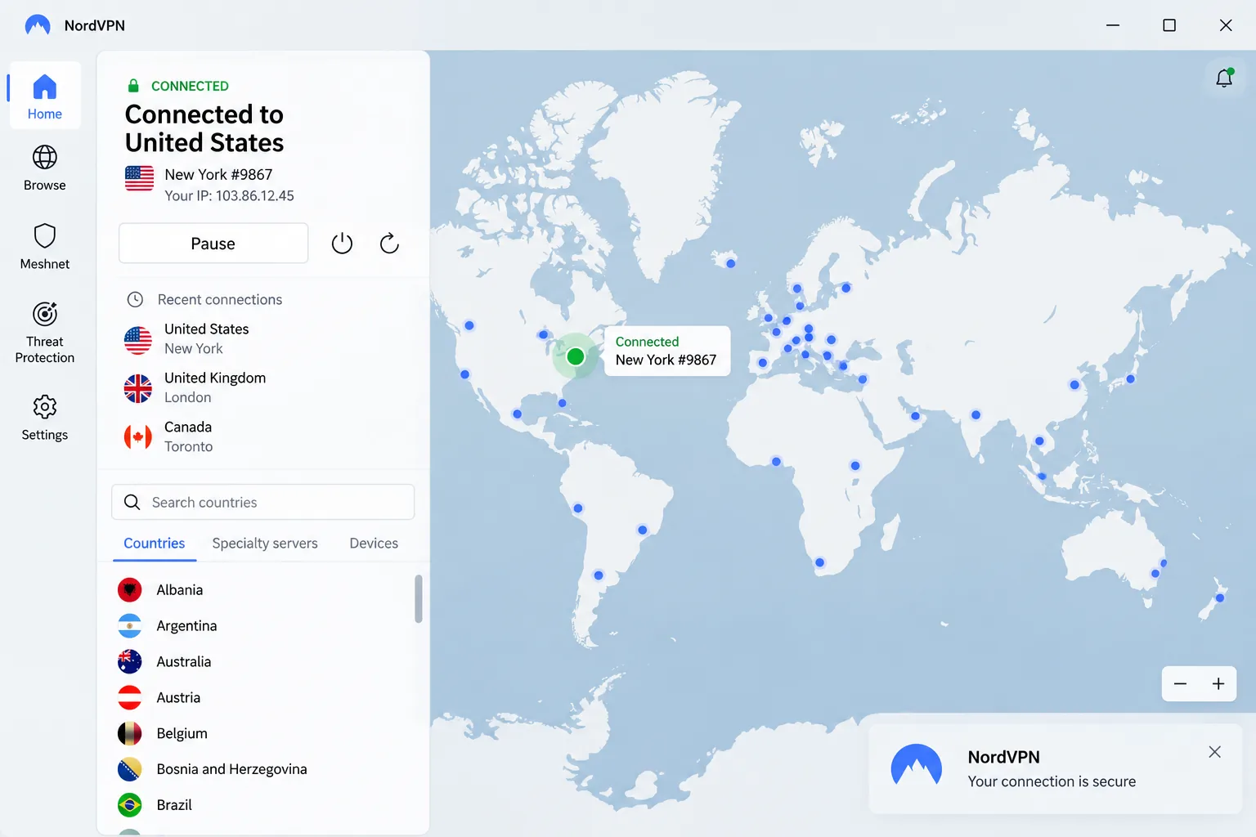Pause the VPN connection
The image size is (1256, 837).
click(x=213, y=243)
